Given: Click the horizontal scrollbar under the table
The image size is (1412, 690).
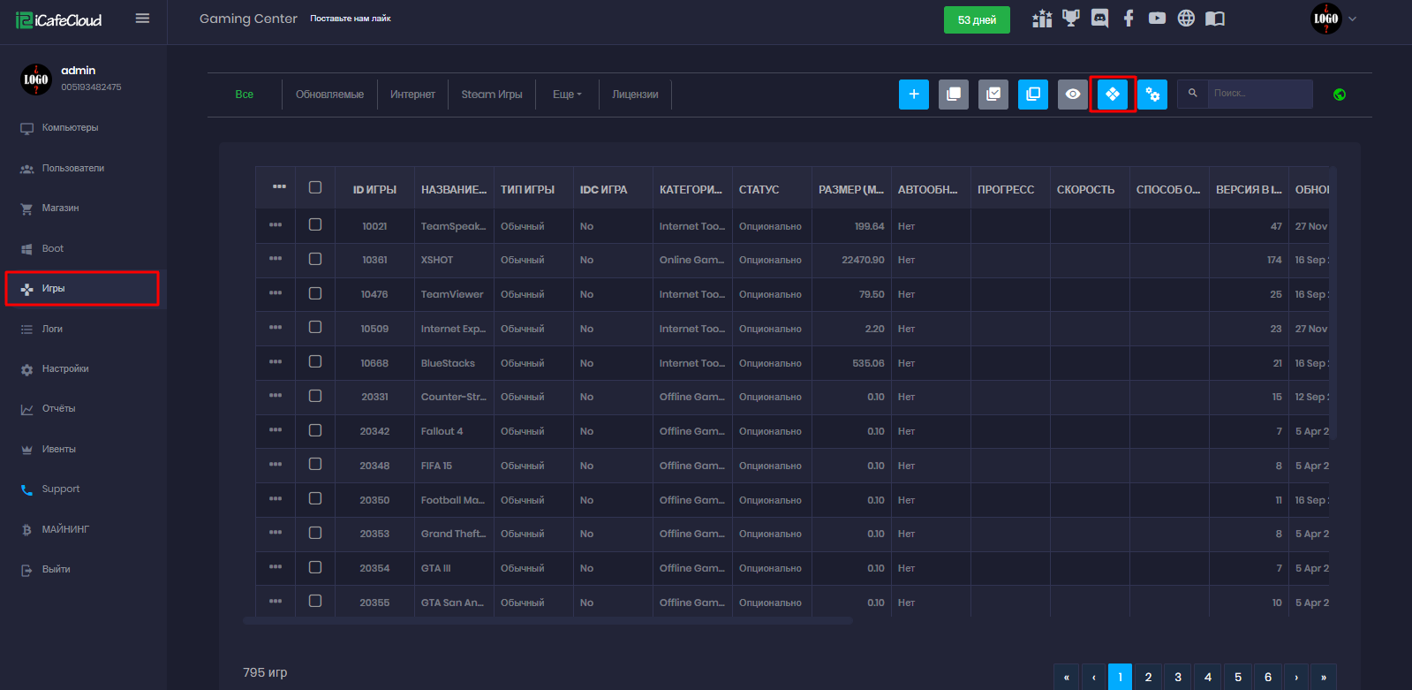Looking at the screenshot, I should (x=547, y=621).
